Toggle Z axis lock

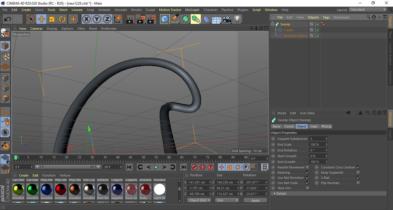[107, 19]
